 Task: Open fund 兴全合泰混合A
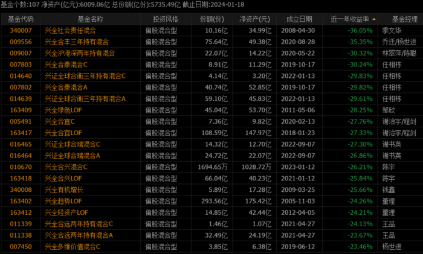pos(66,87)
